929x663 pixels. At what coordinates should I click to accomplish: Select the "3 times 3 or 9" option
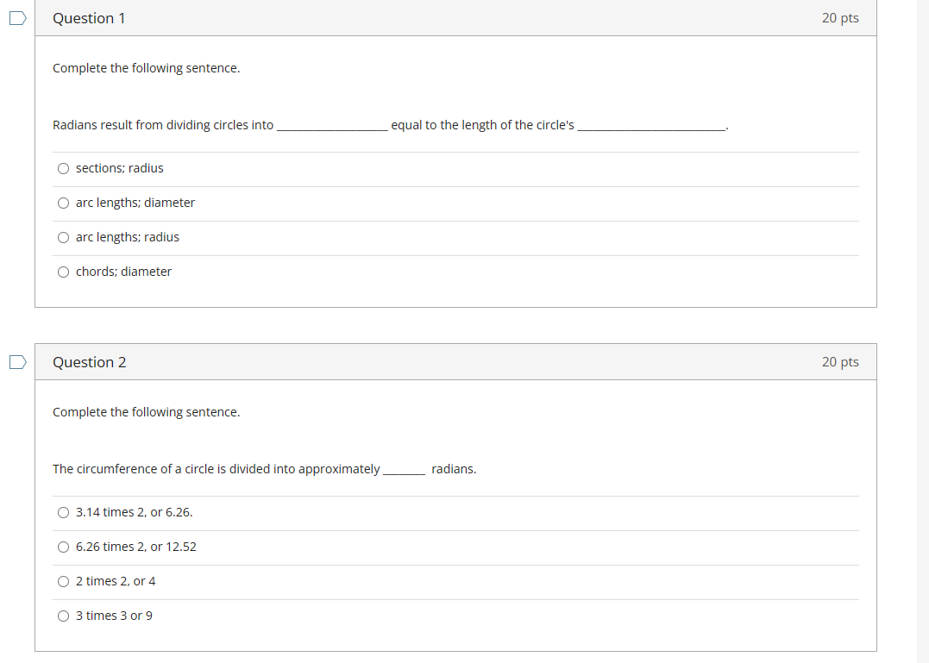pyautogui.click(x=63, y=616)
